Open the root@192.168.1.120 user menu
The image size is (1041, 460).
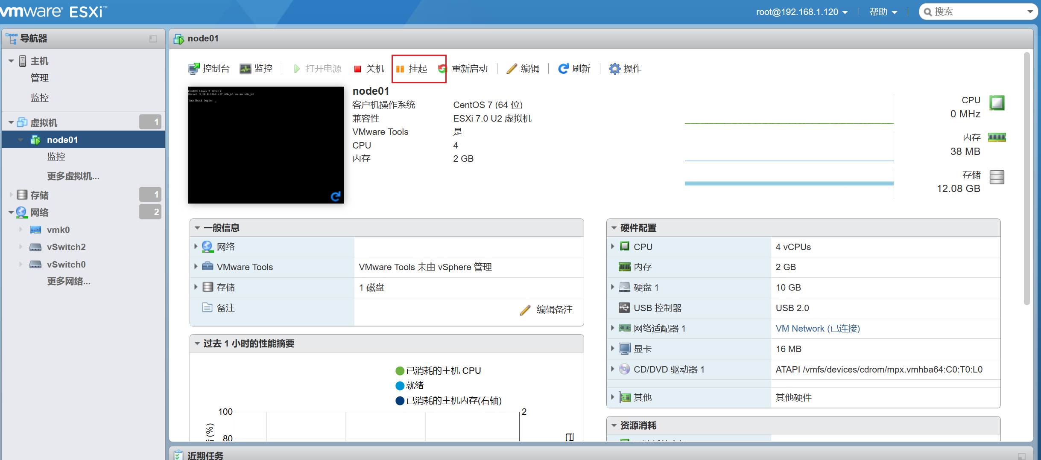(x=801, y=12)
